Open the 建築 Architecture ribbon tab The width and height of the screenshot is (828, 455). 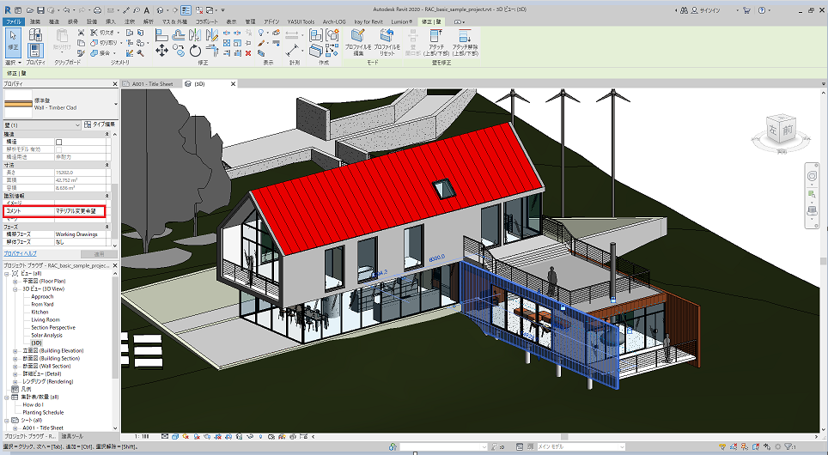coord(35,21)
